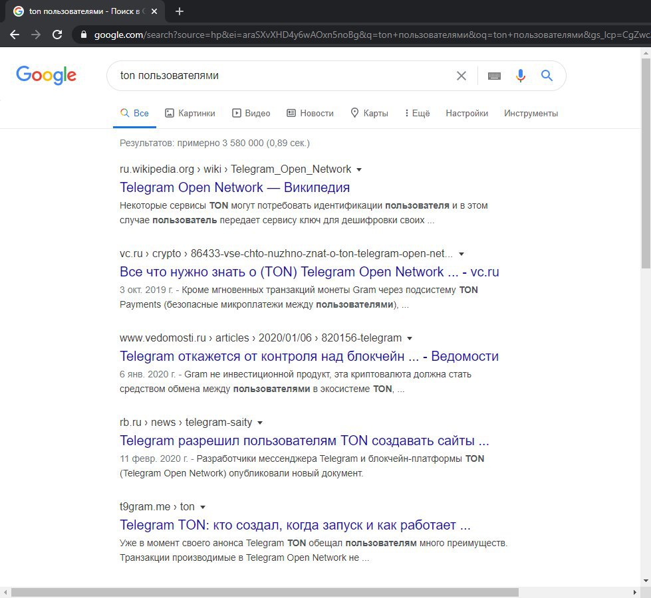Screen dimensions: 651x598
Task: Clear the search query with X icon
Action: click(461, 76)
